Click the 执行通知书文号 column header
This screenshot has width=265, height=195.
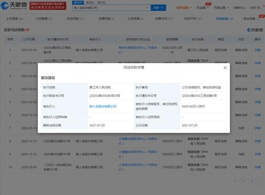coord(57,39)
